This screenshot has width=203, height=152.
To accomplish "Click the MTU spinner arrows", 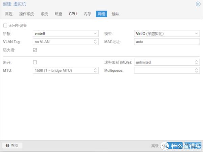I will (x=95, y=70).
